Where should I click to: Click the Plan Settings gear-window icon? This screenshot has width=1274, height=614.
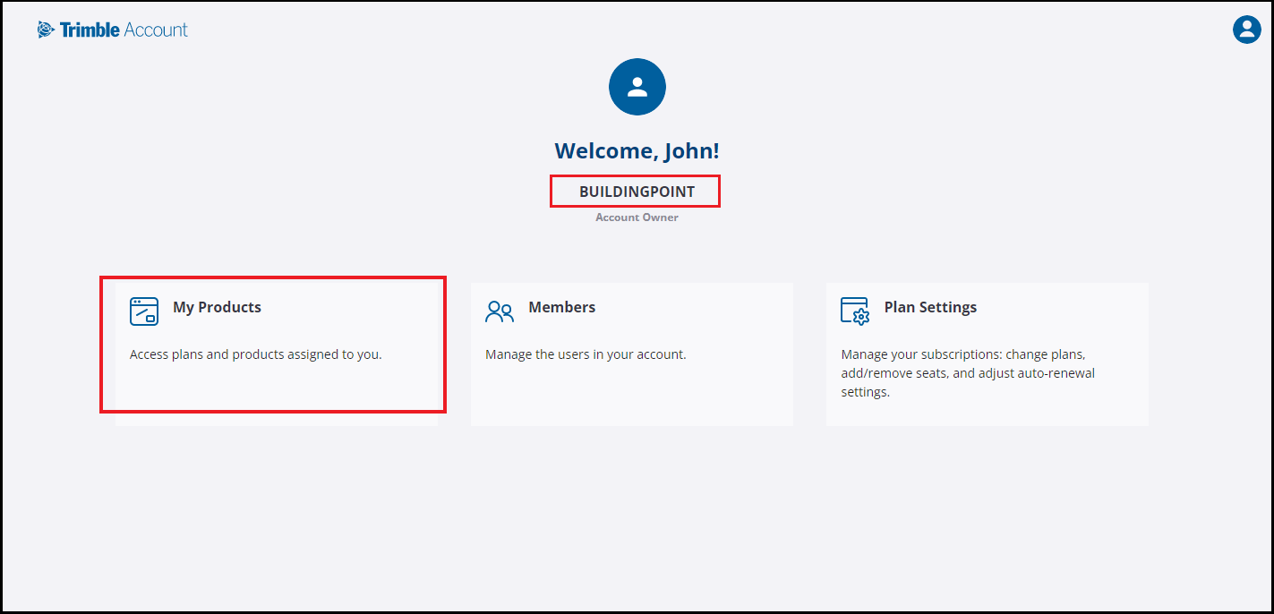pyautogui.click(x=855, y=311)
